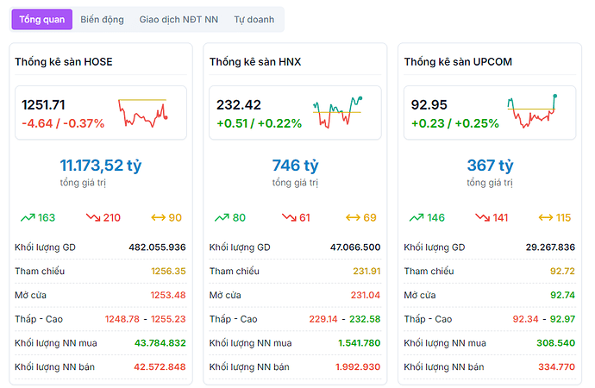Viewport: 595px width, 388px height.
Task: Click HOSE advancing stocks up-arrow icon
Action: point(26,217)
